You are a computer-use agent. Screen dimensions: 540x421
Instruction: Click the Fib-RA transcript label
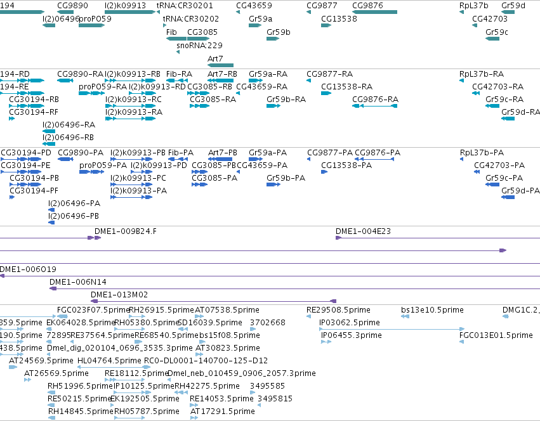[179, 74]
